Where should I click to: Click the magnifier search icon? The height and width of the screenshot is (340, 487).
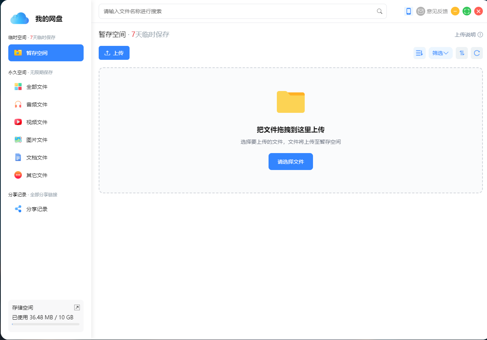(380, 11)
